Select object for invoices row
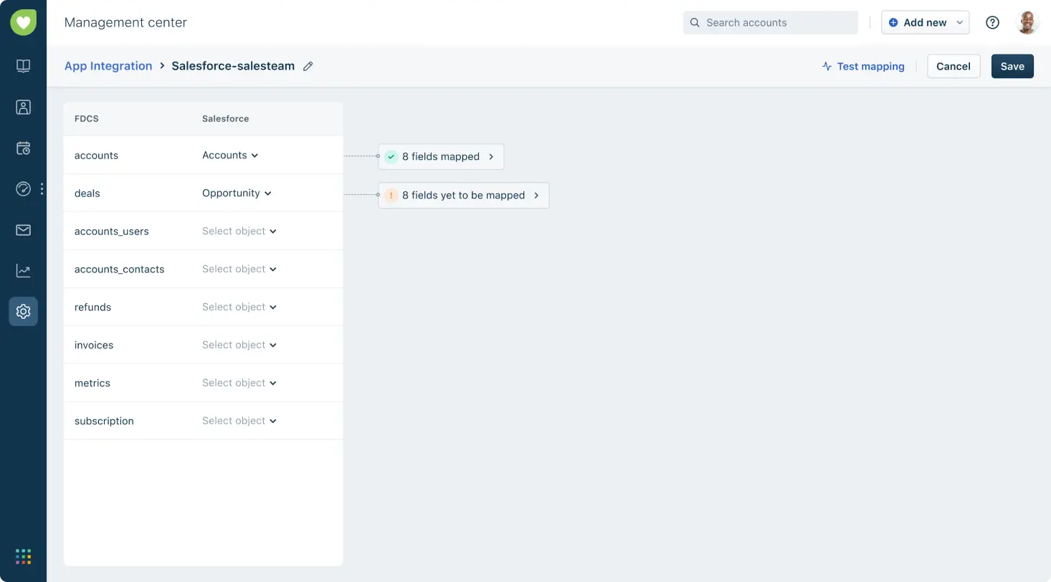The width and height of the screenshot is (1051, 582). 239,345
